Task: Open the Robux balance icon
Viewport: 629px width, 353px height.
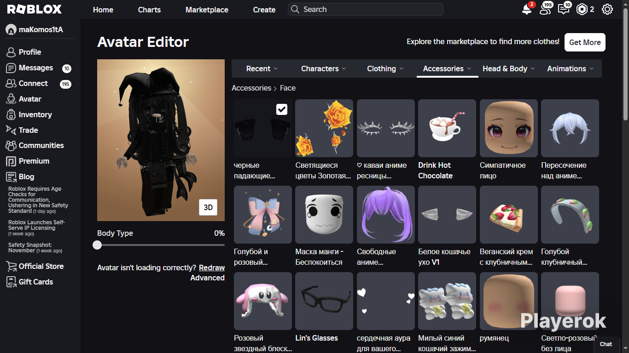Action: (582, 9)
